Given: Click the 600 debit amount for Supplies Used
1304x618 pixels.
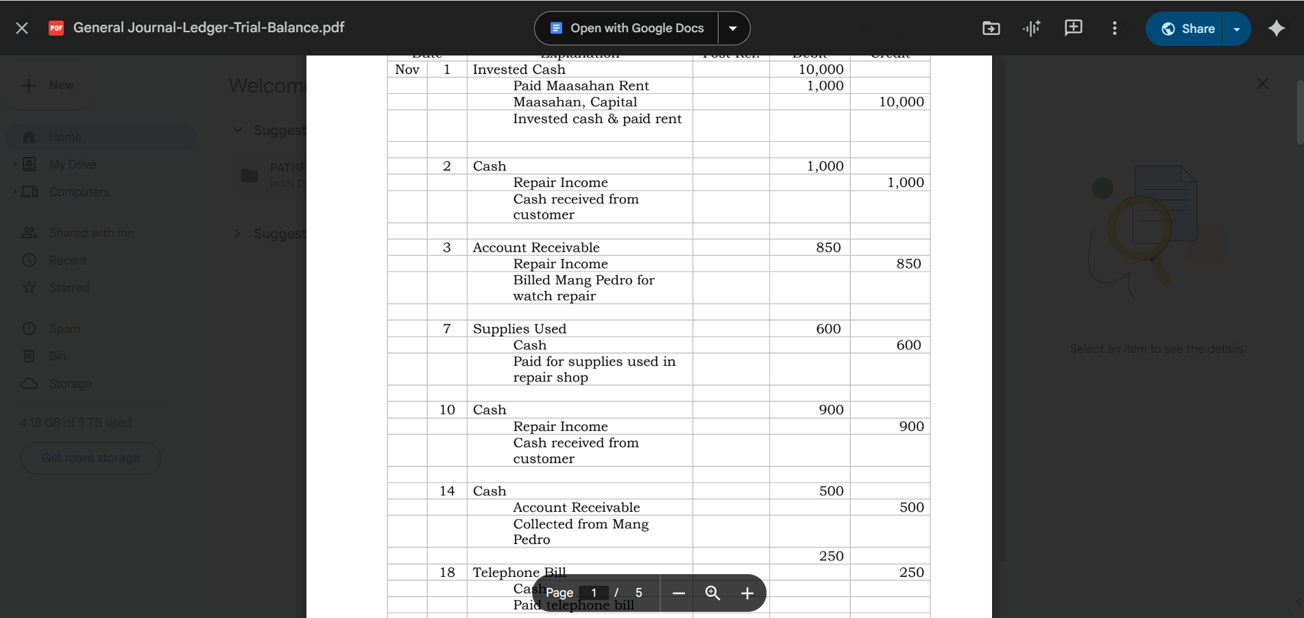Looking at the screenshot, I should coord(828,329).
